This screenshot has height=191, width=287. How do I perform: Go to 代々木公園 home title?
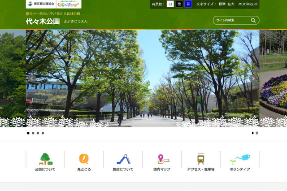click(x=43, y=22)
